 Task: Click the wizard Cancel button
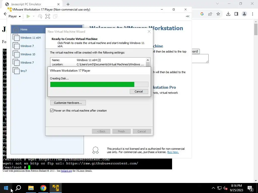(x=142, y=131)
